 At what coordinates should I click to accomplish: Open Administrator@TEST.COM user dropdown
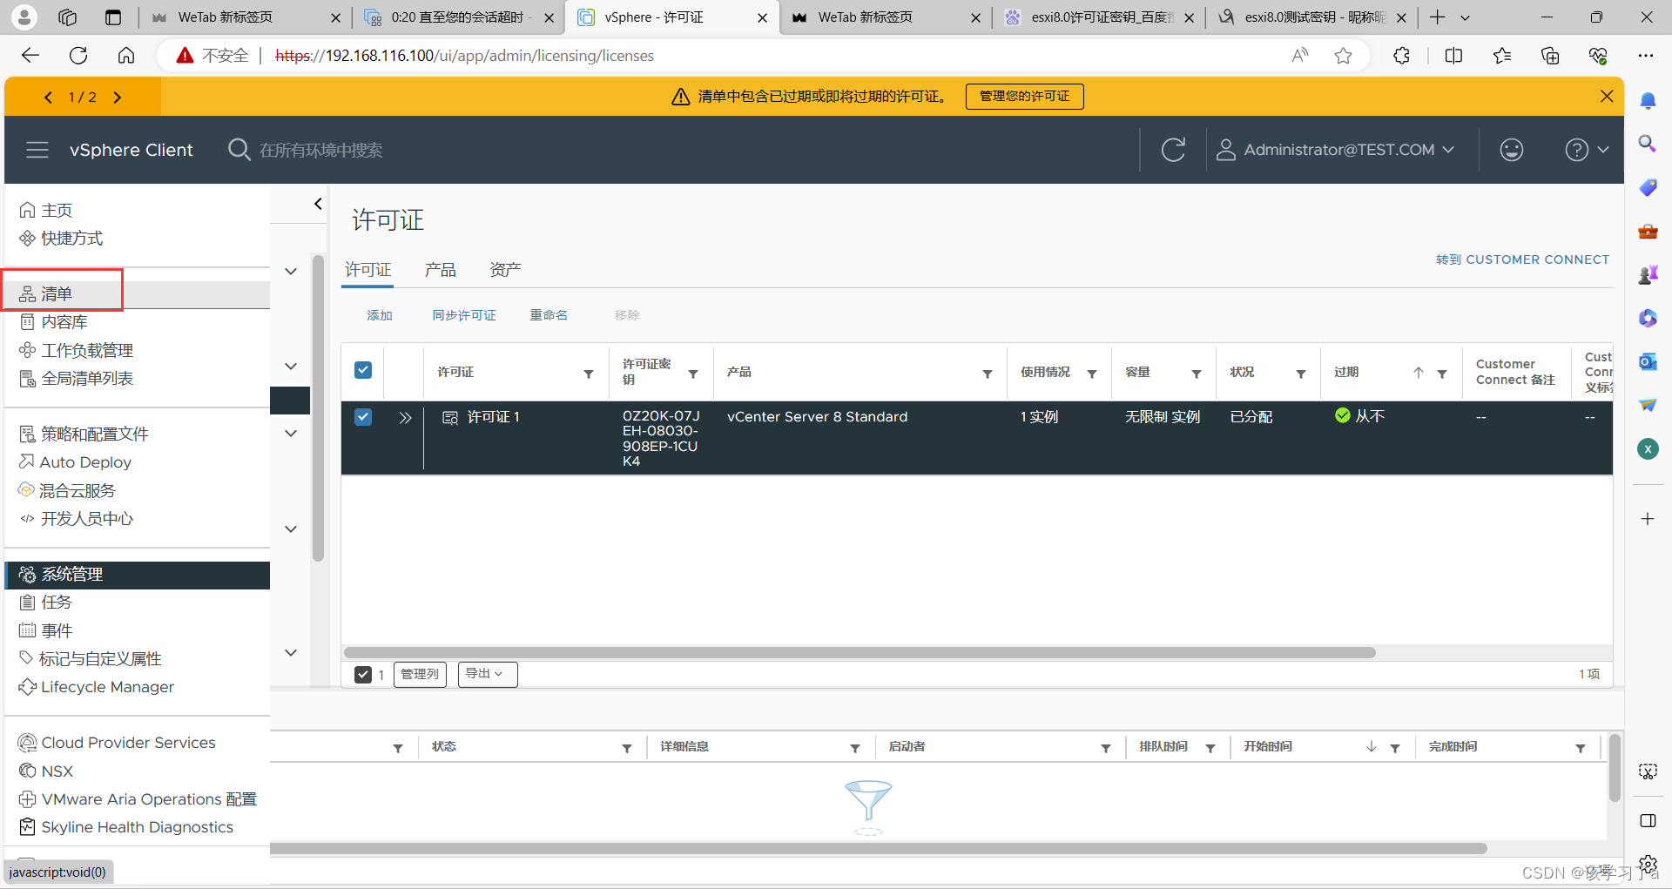[1335, 150]
